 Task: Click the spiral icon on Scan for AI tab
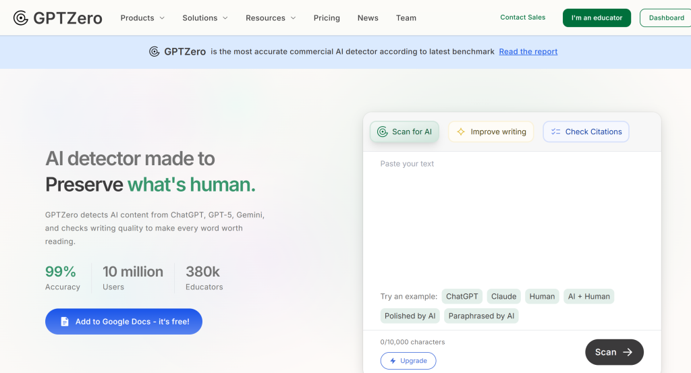(382, 132)
